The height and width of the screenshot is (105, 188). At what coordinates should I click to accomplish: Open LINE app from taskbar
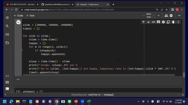(70, 101)
